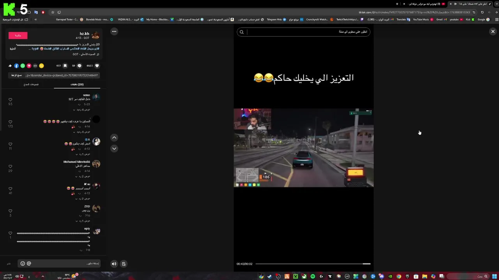The height and width of the screenshot is (280, 499).
Task: Copy the video link button
Action: tap(16, 75)
